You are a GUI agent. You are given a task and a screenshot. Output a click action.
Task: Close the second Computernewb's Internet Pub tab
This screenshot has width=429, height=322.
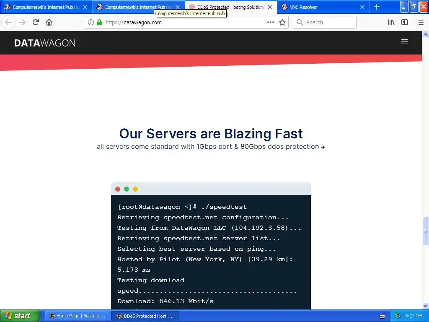pos(178,7)
